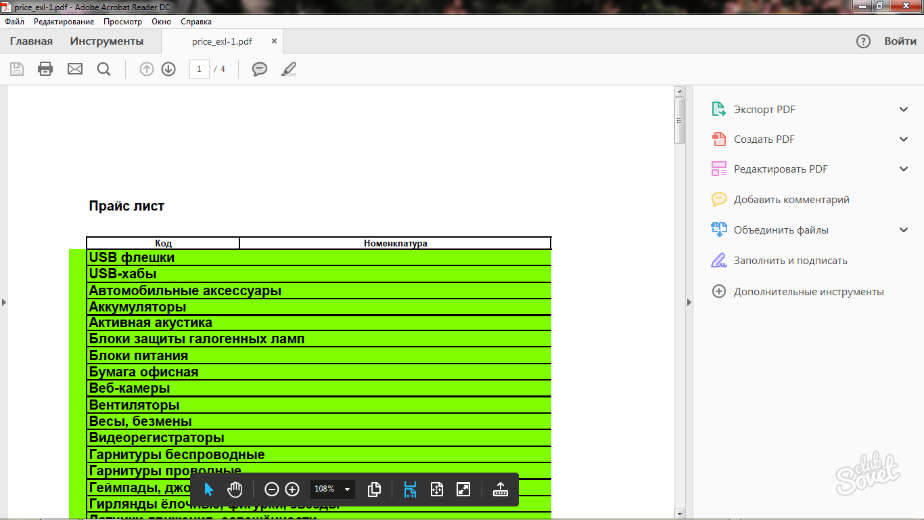
Task: Add a sticky note comment icon
Action: 259,69
